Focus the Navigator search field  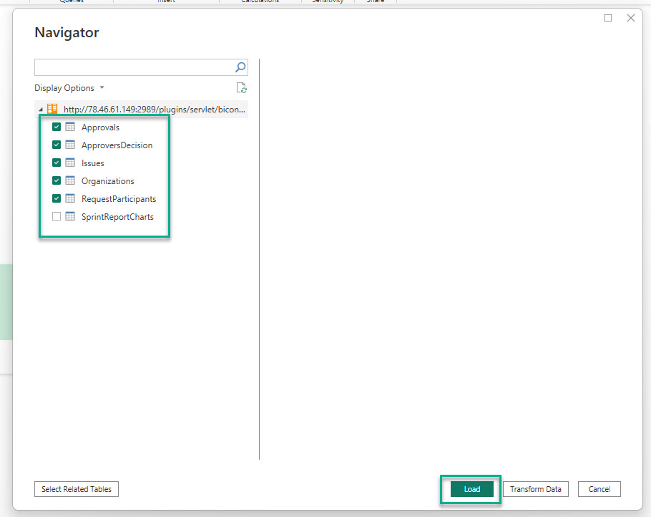pos(134,67)
